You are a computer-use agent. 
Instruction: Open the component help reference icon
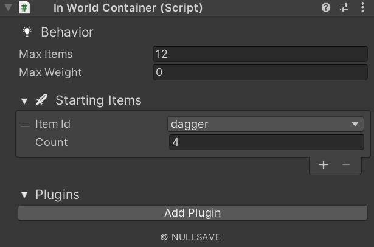[x=327, y=8]
